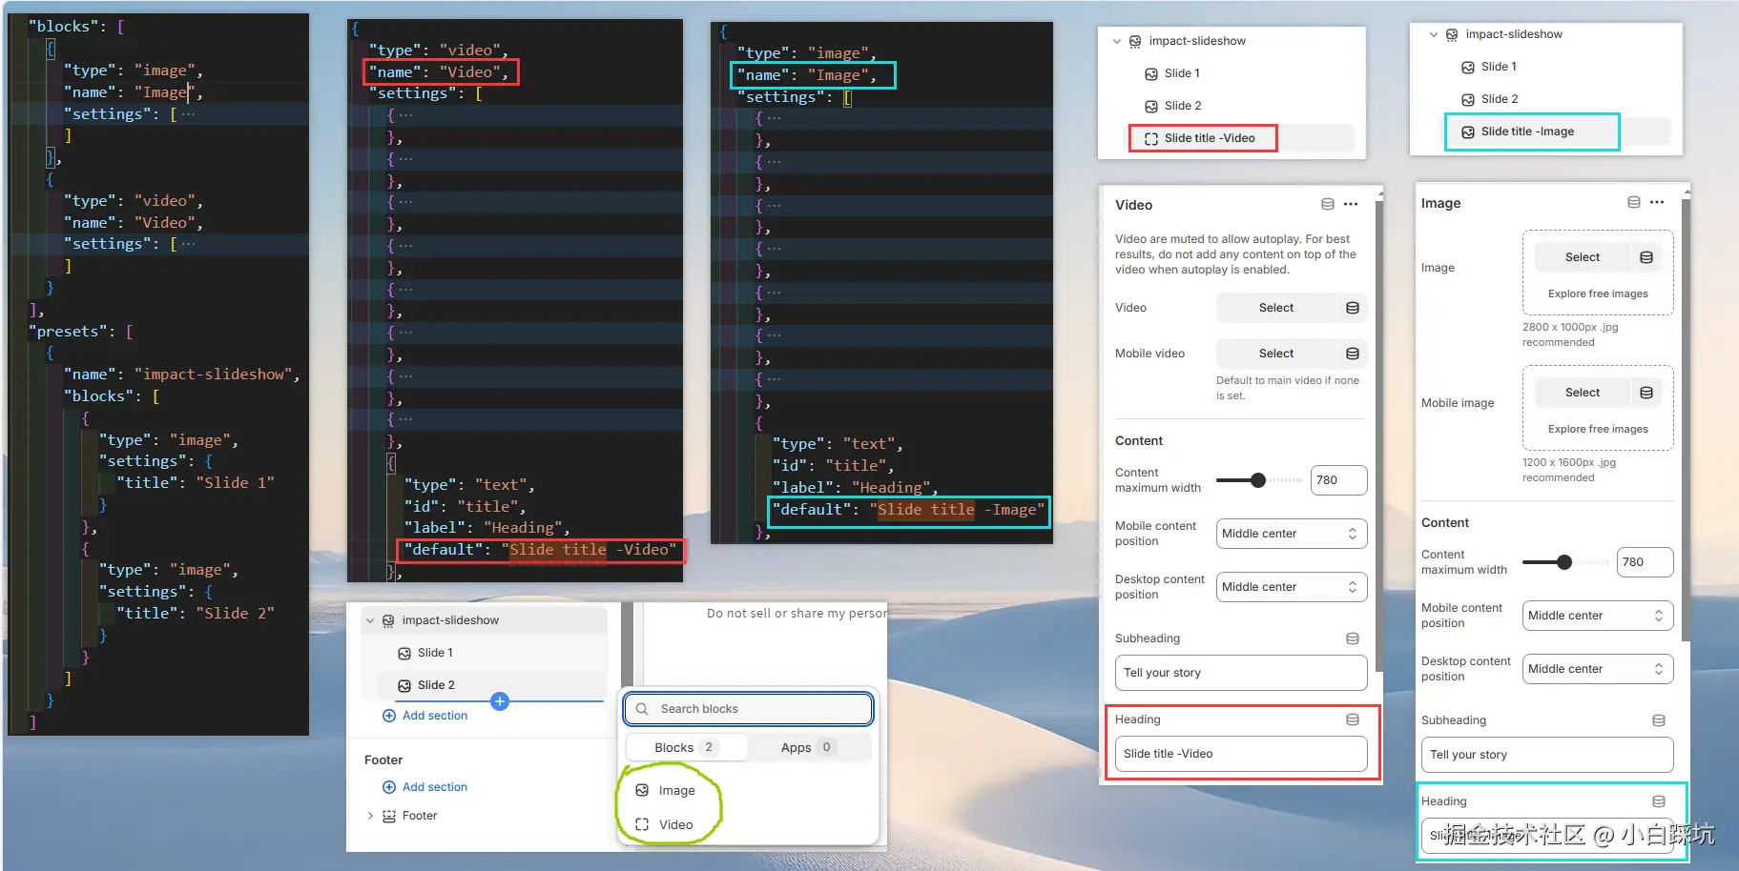Click "name": "impact-slideshow" line in code
The image size is (1739, 871).
click(x=181, y=375)
